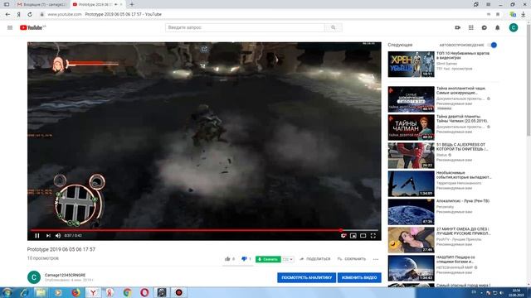Pause the playing video
This screenshot has height=298, width=531.
click(x=37, y=235)
